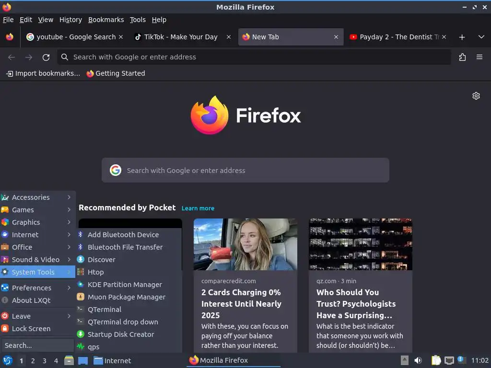Open the qz.com article thumbnail image
Image resolution: width=491 pixels, height=368 pixels.
coord(361,244)
